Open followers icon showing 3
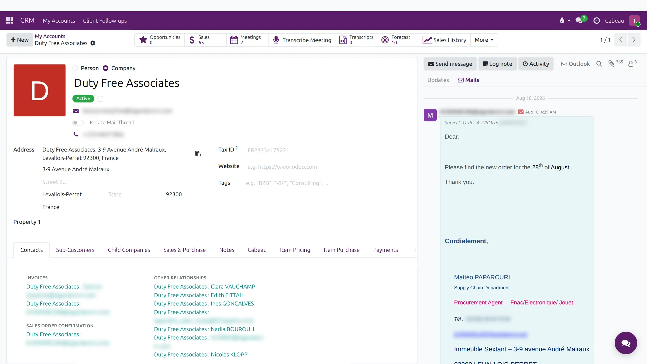The height and width of the screenshot is (364, 647). 632,63
